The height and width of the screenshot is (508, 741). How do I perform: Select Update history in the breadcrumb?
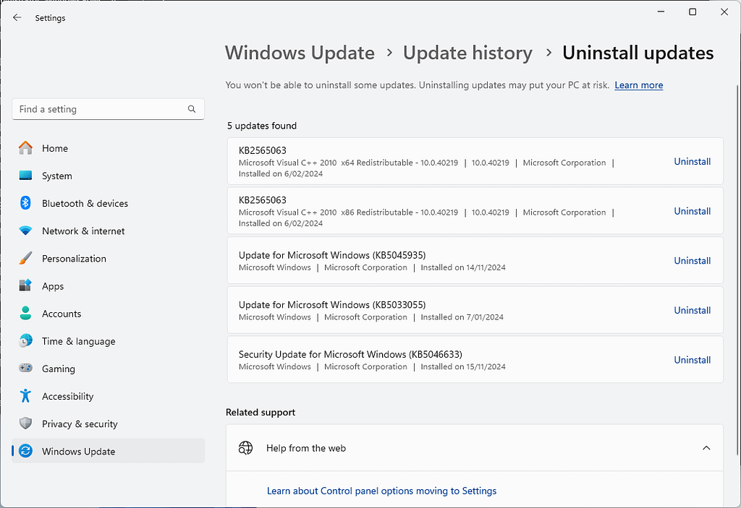tap(467, 53)
